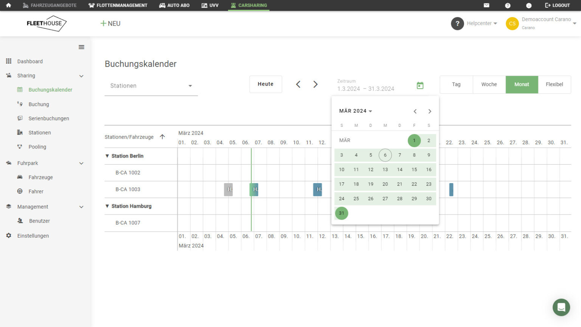581x327 pixels.
Task: Select March 13 in the date picker
Action: [x=385, y=170]
